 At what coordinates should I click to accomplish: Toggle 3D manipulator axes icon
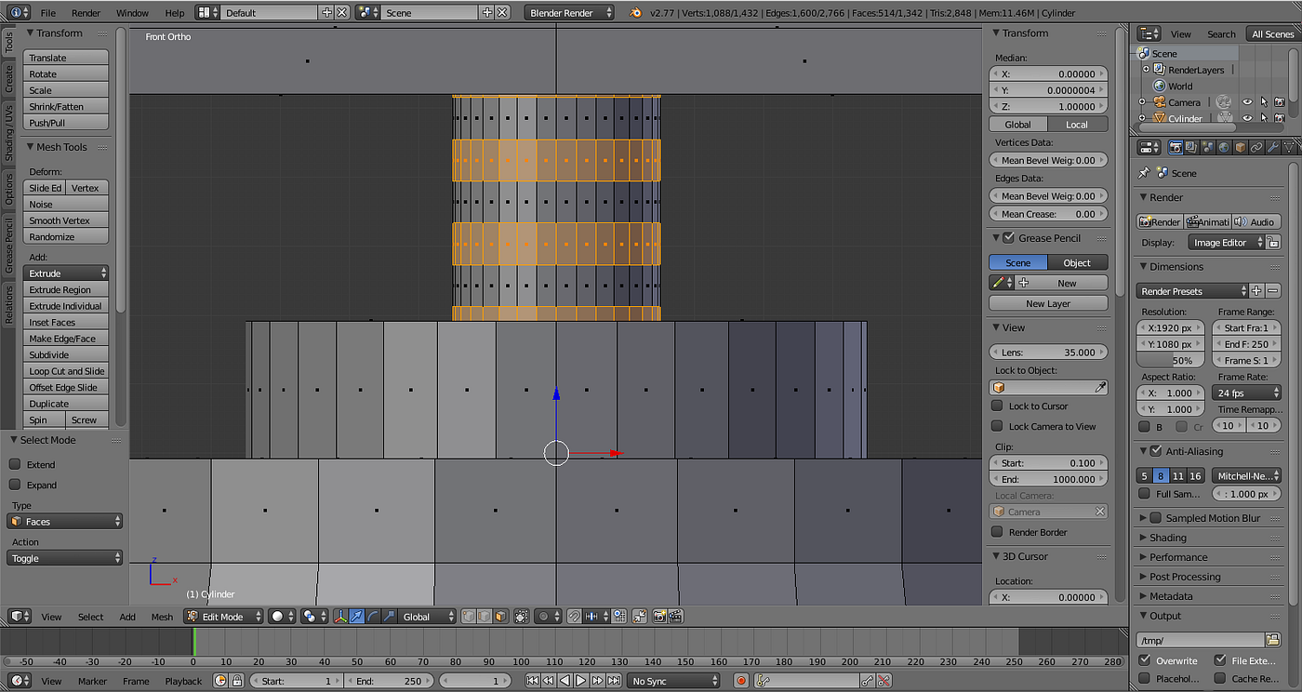pyautogui.click(x=341, y=617)
